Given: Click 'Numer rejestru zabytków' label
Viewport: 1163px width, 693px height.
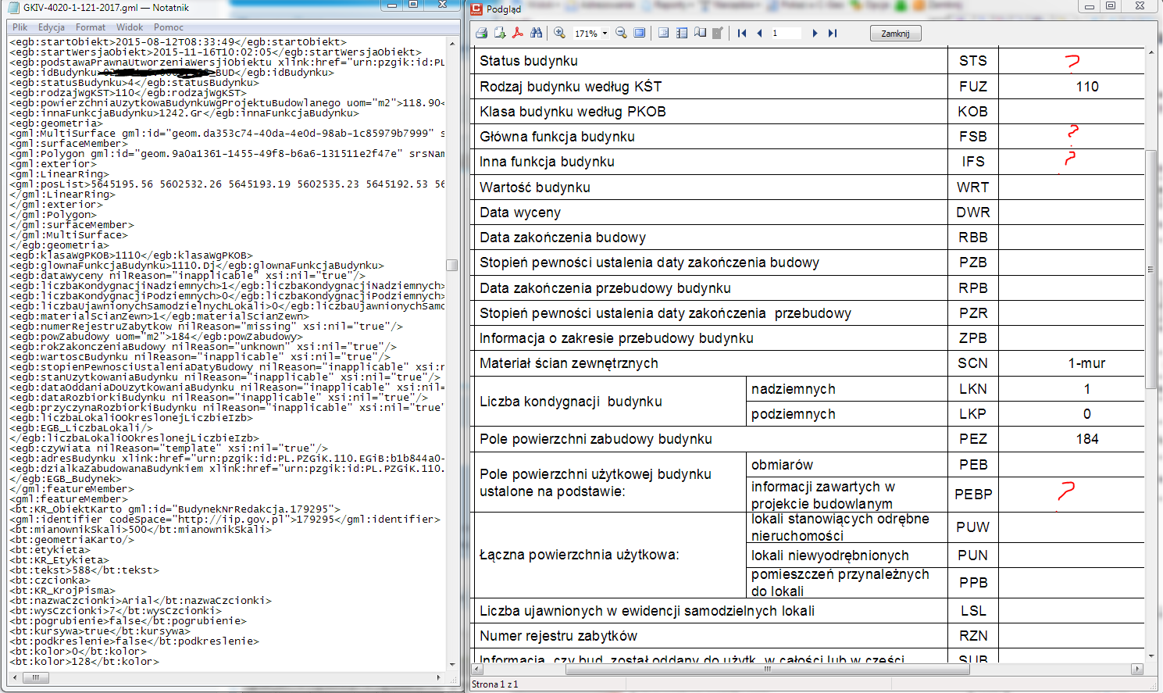Looking at the screenshot, I should click(558, 636).
